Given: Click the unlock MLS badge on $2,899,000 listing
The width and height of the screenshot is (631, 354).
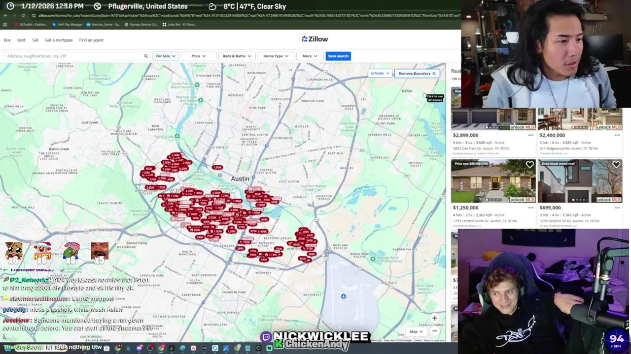Looking at the screenshot, I should tap(522, 127).
